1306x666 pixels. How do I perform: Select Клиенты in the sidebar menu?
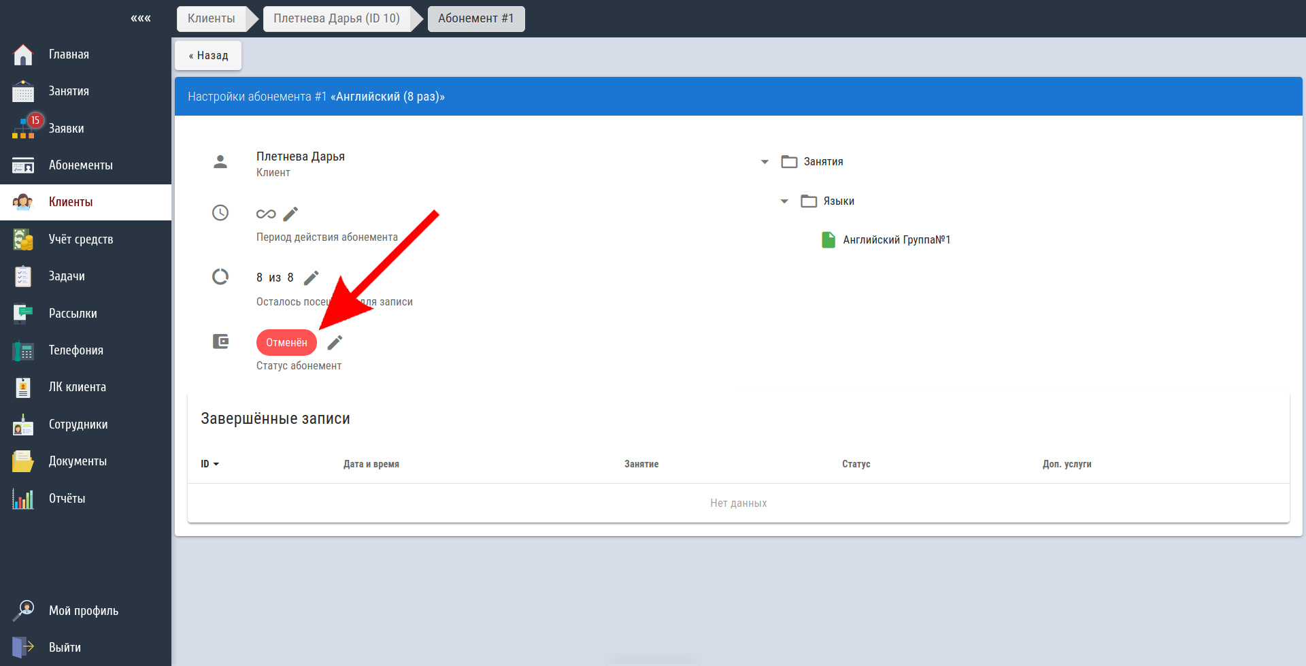pos(71,202)
